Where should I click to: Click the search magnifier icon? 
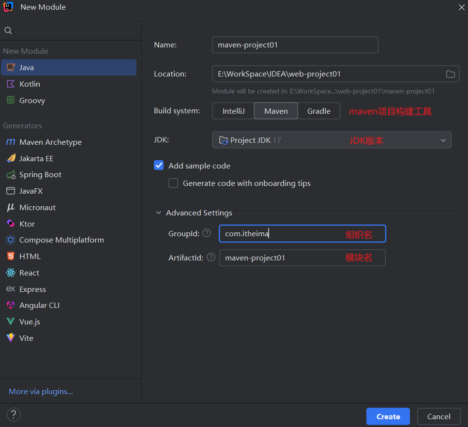coord(8,30)
